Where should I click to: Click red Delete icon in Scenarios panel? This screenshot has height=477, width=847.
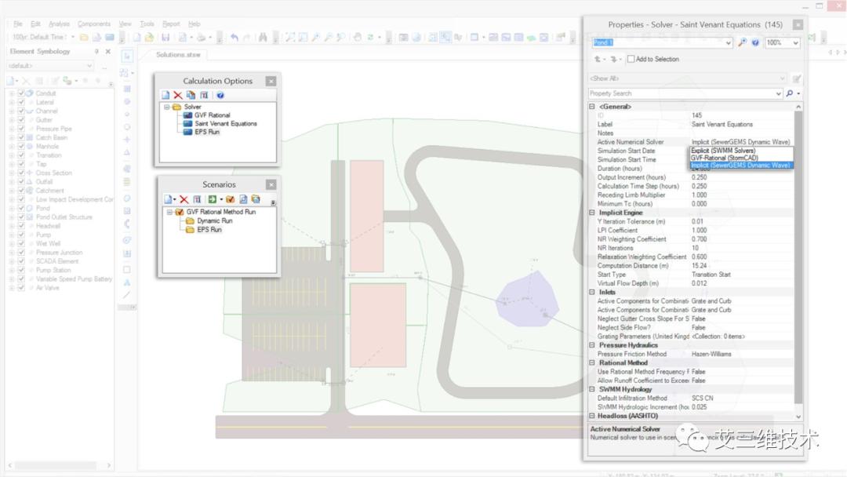[x=184, y=199]
